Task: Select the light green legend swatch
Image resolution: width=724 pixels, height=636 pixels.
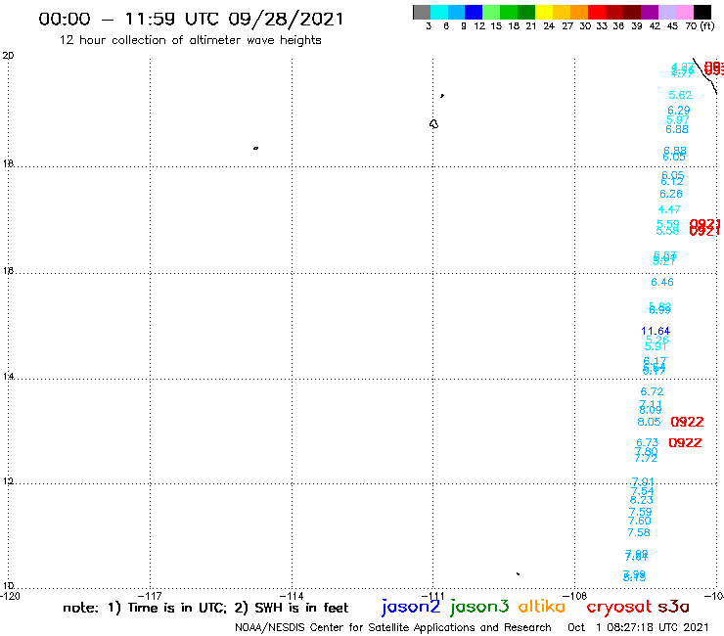Action: (x=491, y=12)
